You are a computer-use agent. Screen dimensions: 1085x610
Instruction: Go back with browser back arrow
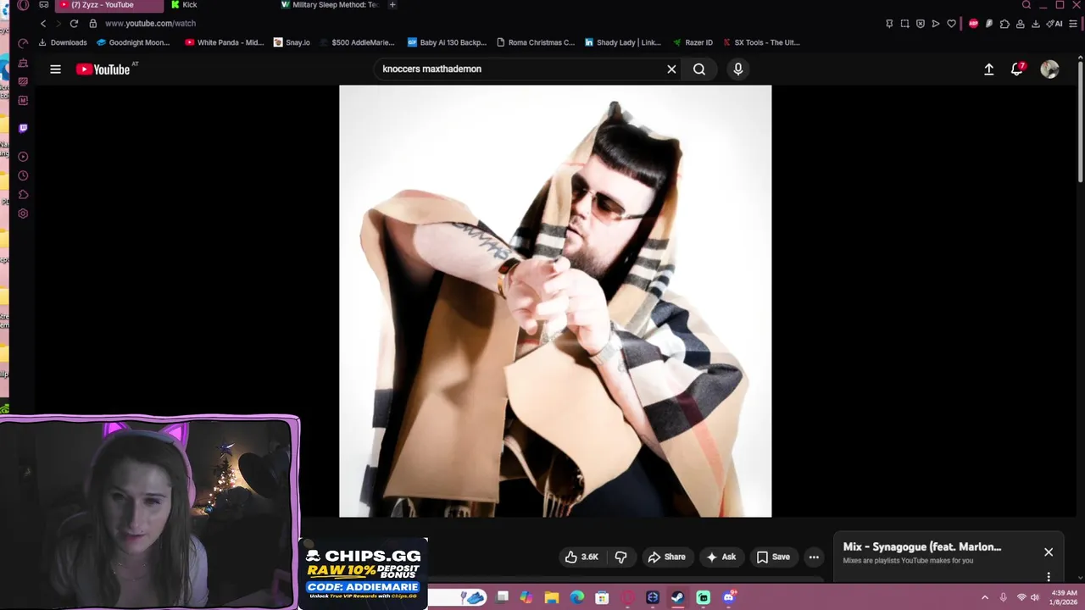(43, 24)
